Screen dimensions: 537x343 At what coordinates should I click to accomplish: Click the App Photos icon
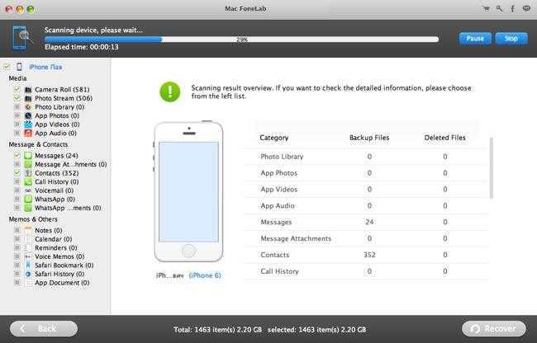(x=28, y=115)
